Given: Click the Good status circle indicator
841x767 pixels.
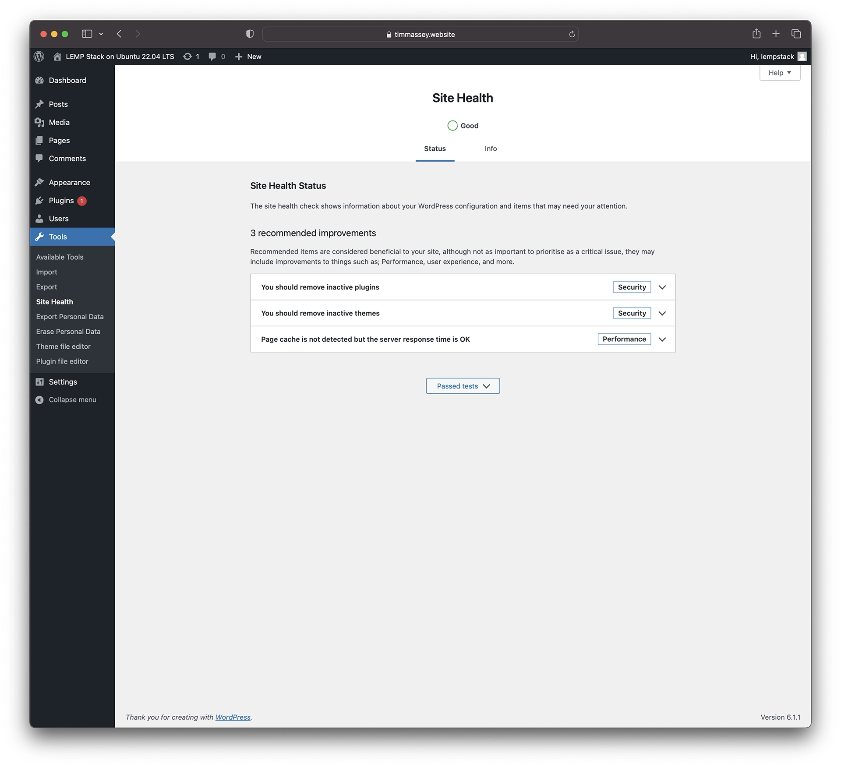Looking at the screenshot, I should point(452,126).
